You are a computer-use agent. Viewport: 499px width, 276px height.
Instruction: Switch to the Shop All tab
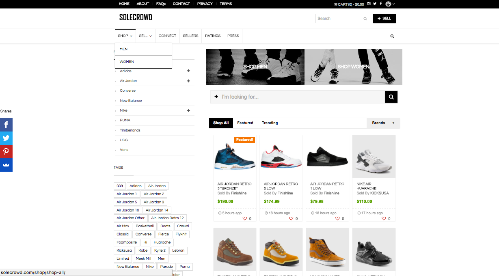coord(221,123)
